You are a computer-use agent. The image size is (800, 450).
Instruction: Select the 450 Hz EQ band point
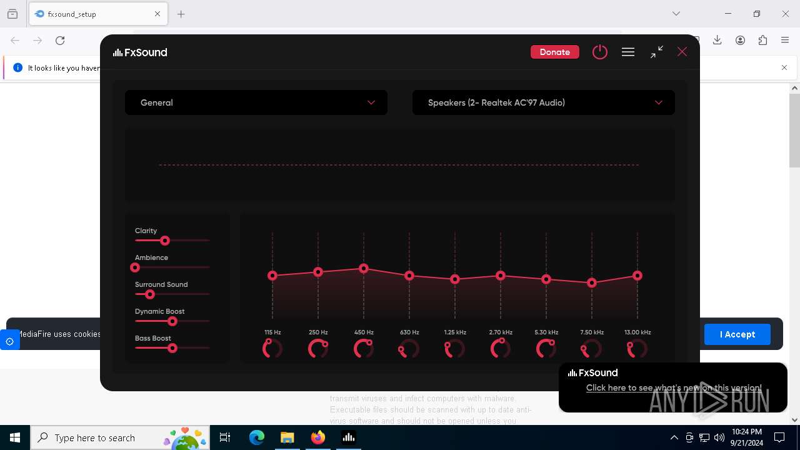click(364, 269)
